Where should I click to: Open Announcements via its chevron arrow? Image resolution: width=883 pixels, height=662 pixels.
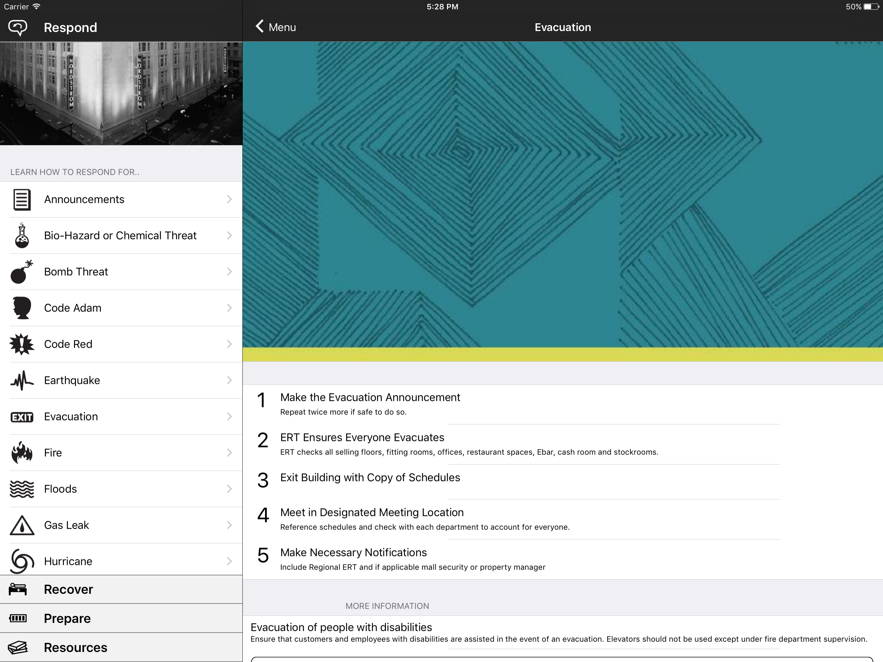229,199
